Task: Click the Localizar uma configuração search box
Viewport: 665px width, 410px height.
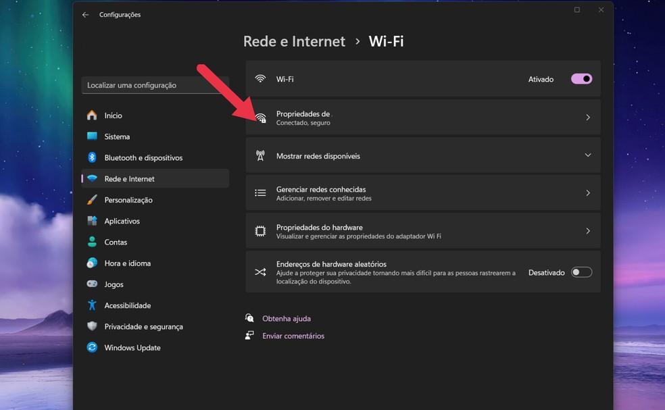Action: tap(155, 85)
